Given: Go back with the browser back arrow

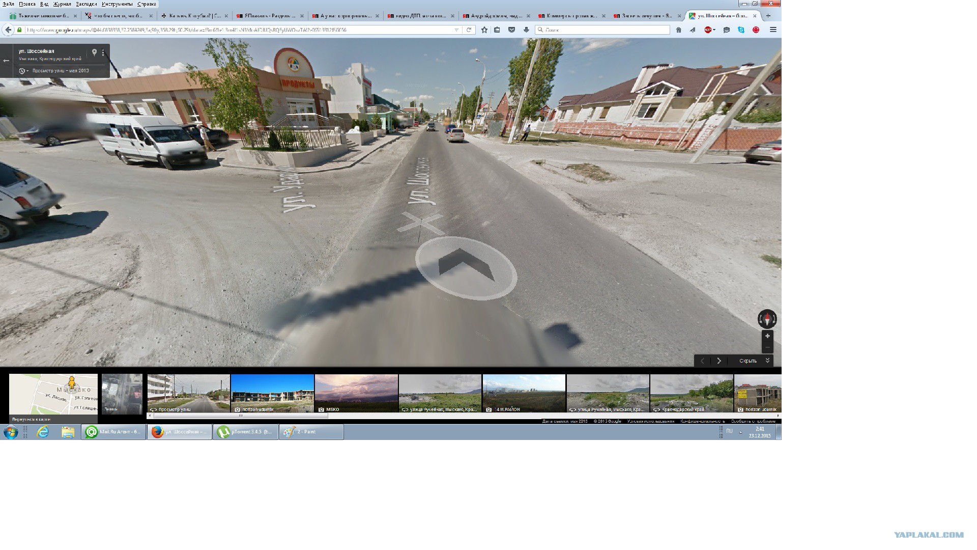Looking at the screenshot, I should click(8, 30).
